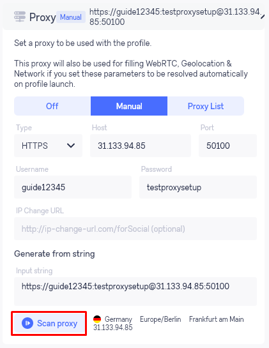
Task: Click the Scan proxy button
Action: [x=49, y=323]
